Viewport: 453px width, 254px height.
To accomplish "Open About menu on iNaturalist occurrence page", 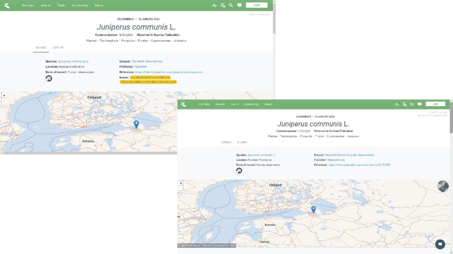I will coord(269,104).
